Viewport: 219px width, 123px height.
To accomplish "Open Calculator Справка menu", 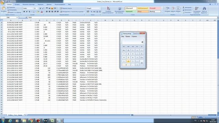I will [134, 37].
